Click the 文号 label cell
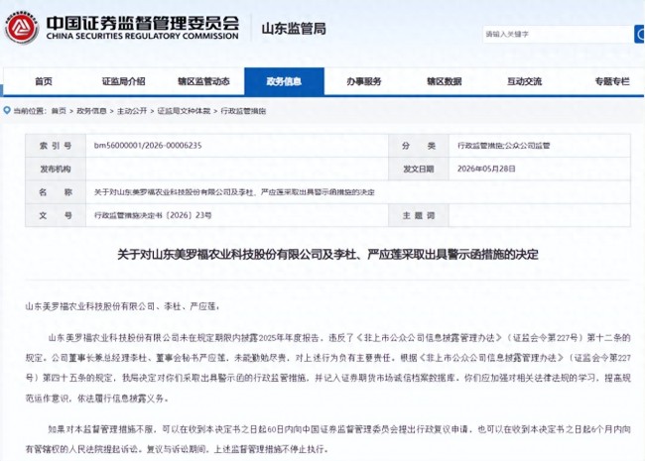 pyautogui.click(x=56, y=215)
